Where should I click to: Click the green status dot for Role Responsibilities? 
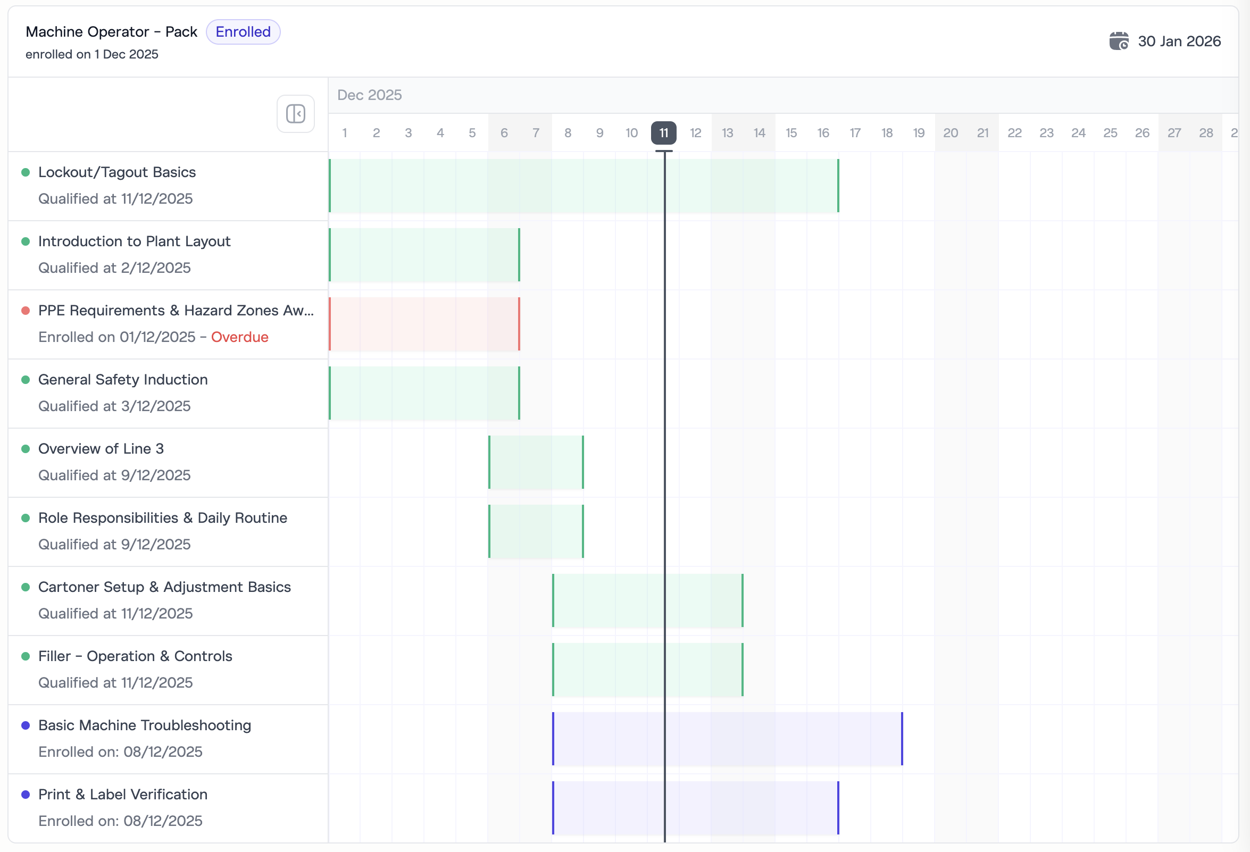tap(26, 519)
